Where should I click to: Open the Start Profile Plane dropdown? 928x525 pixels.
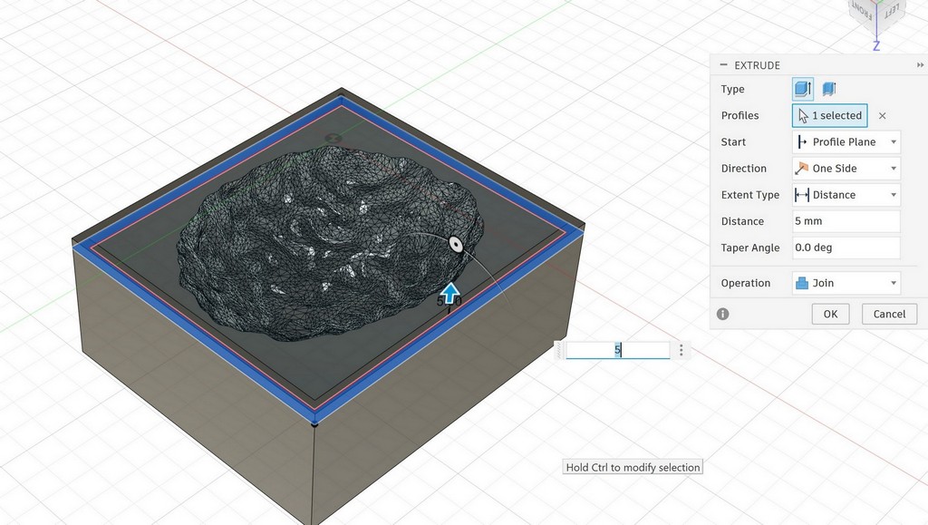846,142
